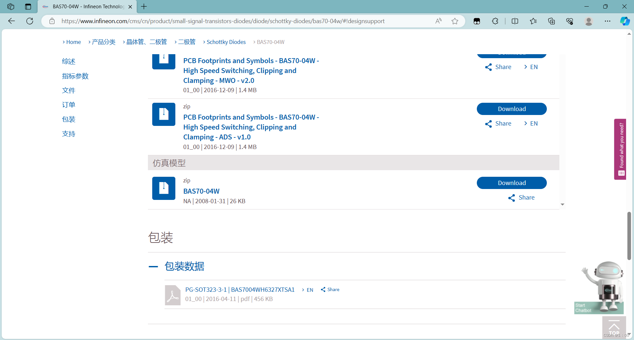The width and height of the screenshot is (634, 340).
Task: Go back to the previous page
Action: click(x=12, y=21)
